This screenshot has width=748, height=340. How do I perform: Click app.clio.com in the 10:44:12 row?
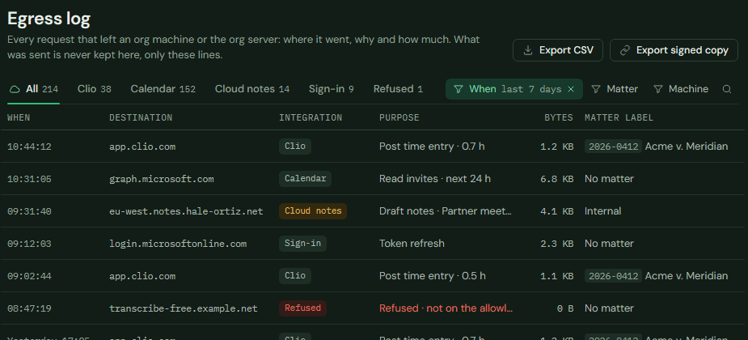pyautogui.click(x=142, y=147)
